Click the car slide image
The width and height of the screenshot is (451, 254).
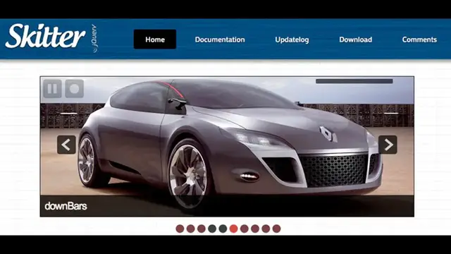227,146
